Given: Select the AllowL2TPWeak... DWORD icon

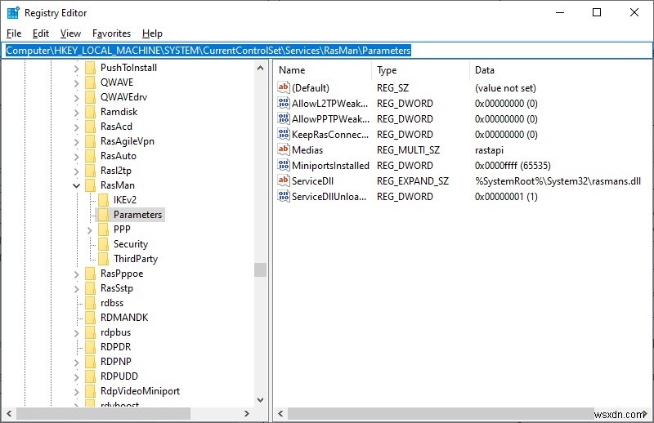Looking at the screenshot, I should [x=283, y=103].
